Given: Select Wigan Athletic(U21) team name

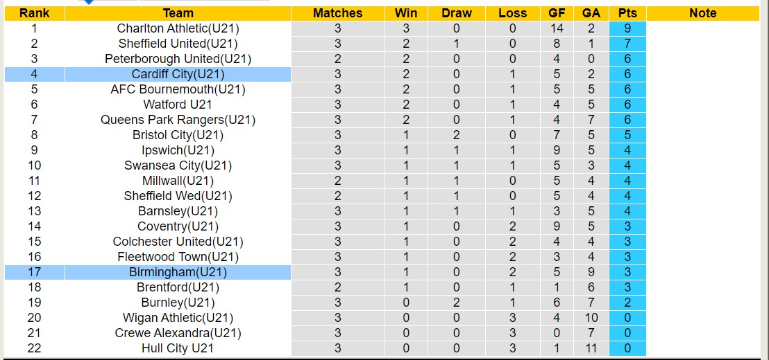Looking at the screenshot, I should click(x=178, y=318).
